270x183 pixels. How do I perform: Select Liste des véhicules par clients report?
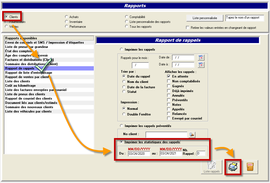[x=49, y=111]
